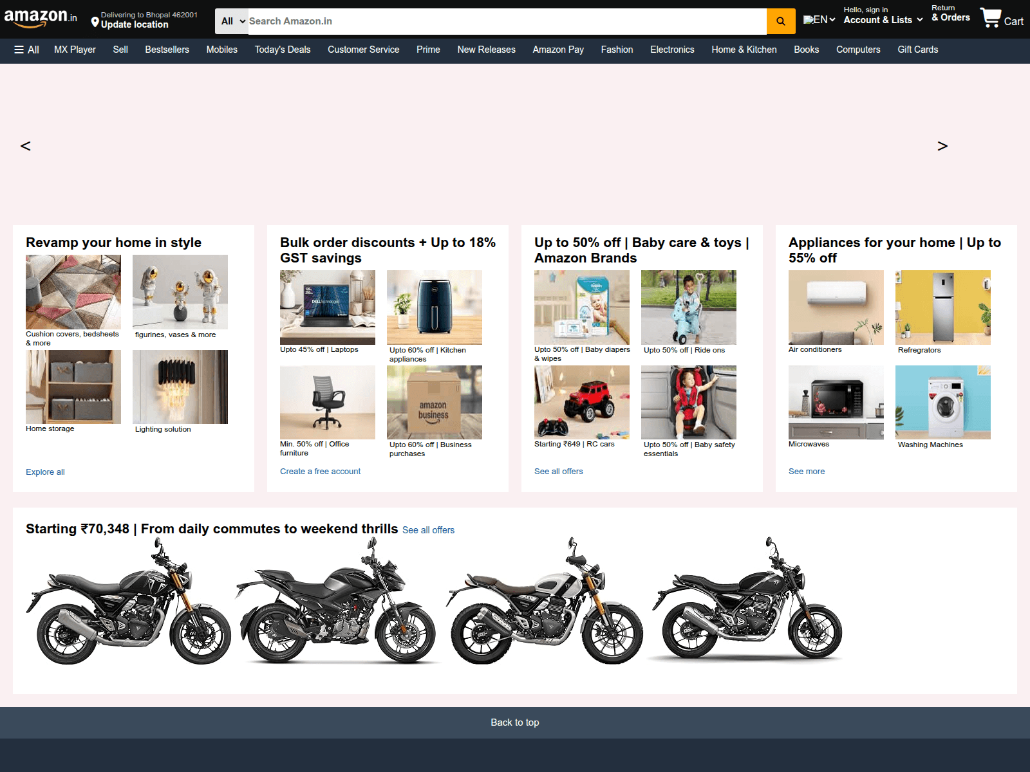The height and width of the screenshot is (772, 1030).
Task: Click See more under Appliances
Action: coord(807,471)
